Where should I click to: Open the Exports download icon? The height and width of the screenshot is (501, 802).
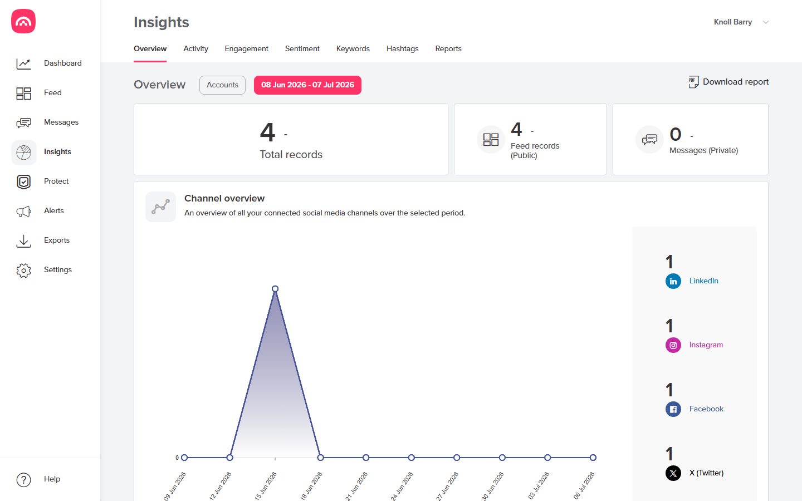(23, 240)
